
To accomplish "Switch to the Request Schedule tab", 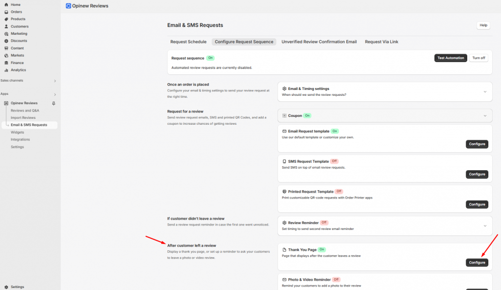I will click(x=188, y=42).
